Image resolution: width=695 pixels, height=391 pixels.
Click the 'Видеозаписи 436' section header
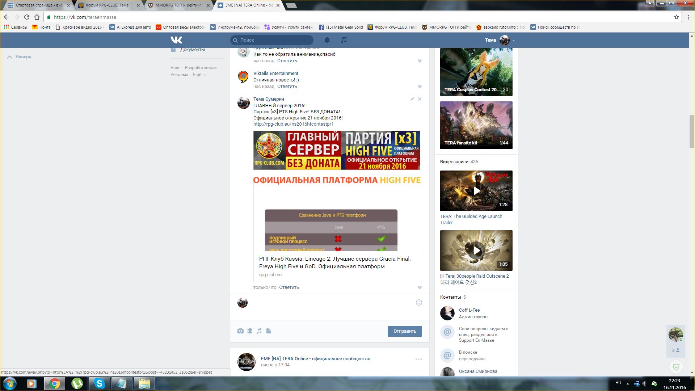[459, 162]
